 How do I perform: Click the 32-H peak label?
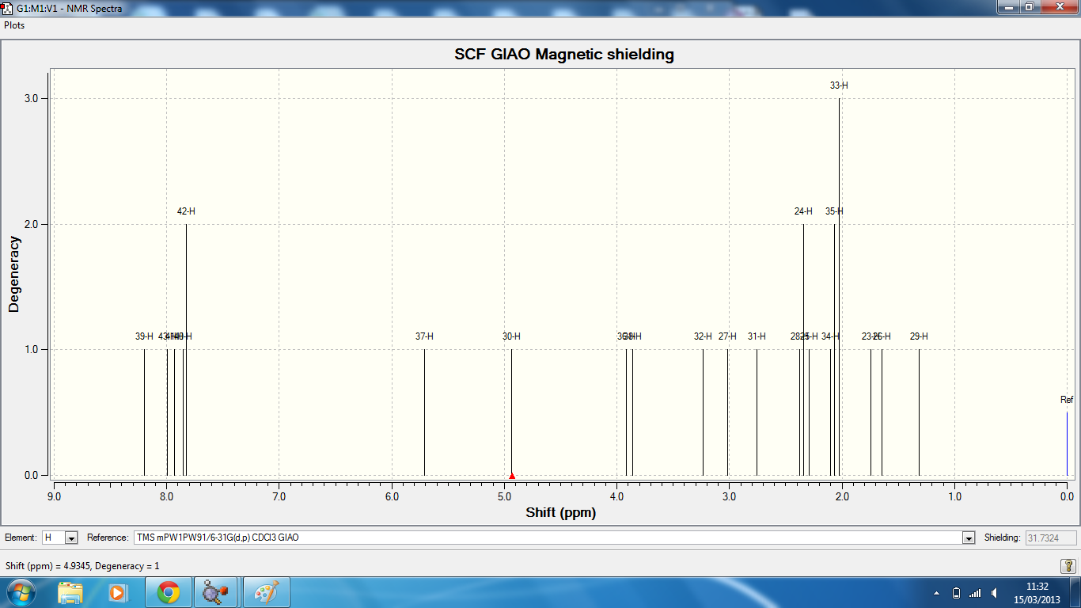click(x=703, y=336)
